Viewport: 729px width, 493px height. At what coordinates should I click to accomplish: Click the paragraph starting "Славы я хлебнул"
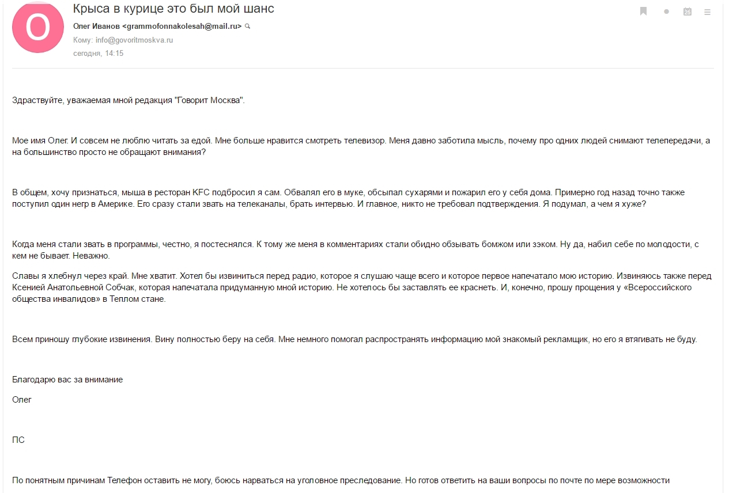[357, 287]
